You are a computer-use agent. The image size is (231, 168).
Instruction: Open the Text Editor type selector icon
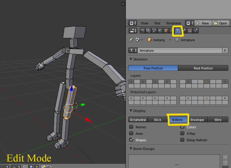click(133, 23)
